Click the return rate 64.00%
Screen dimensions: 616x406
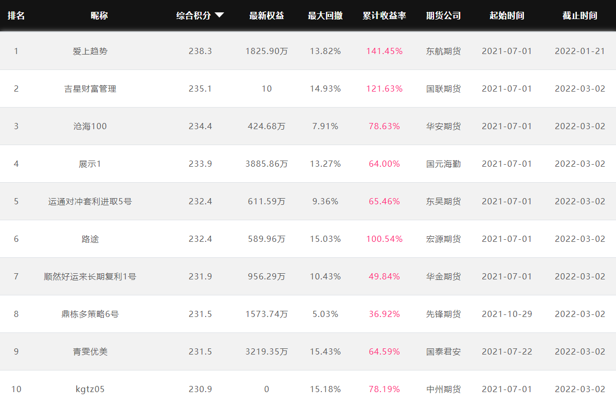[x=384, y=164]
